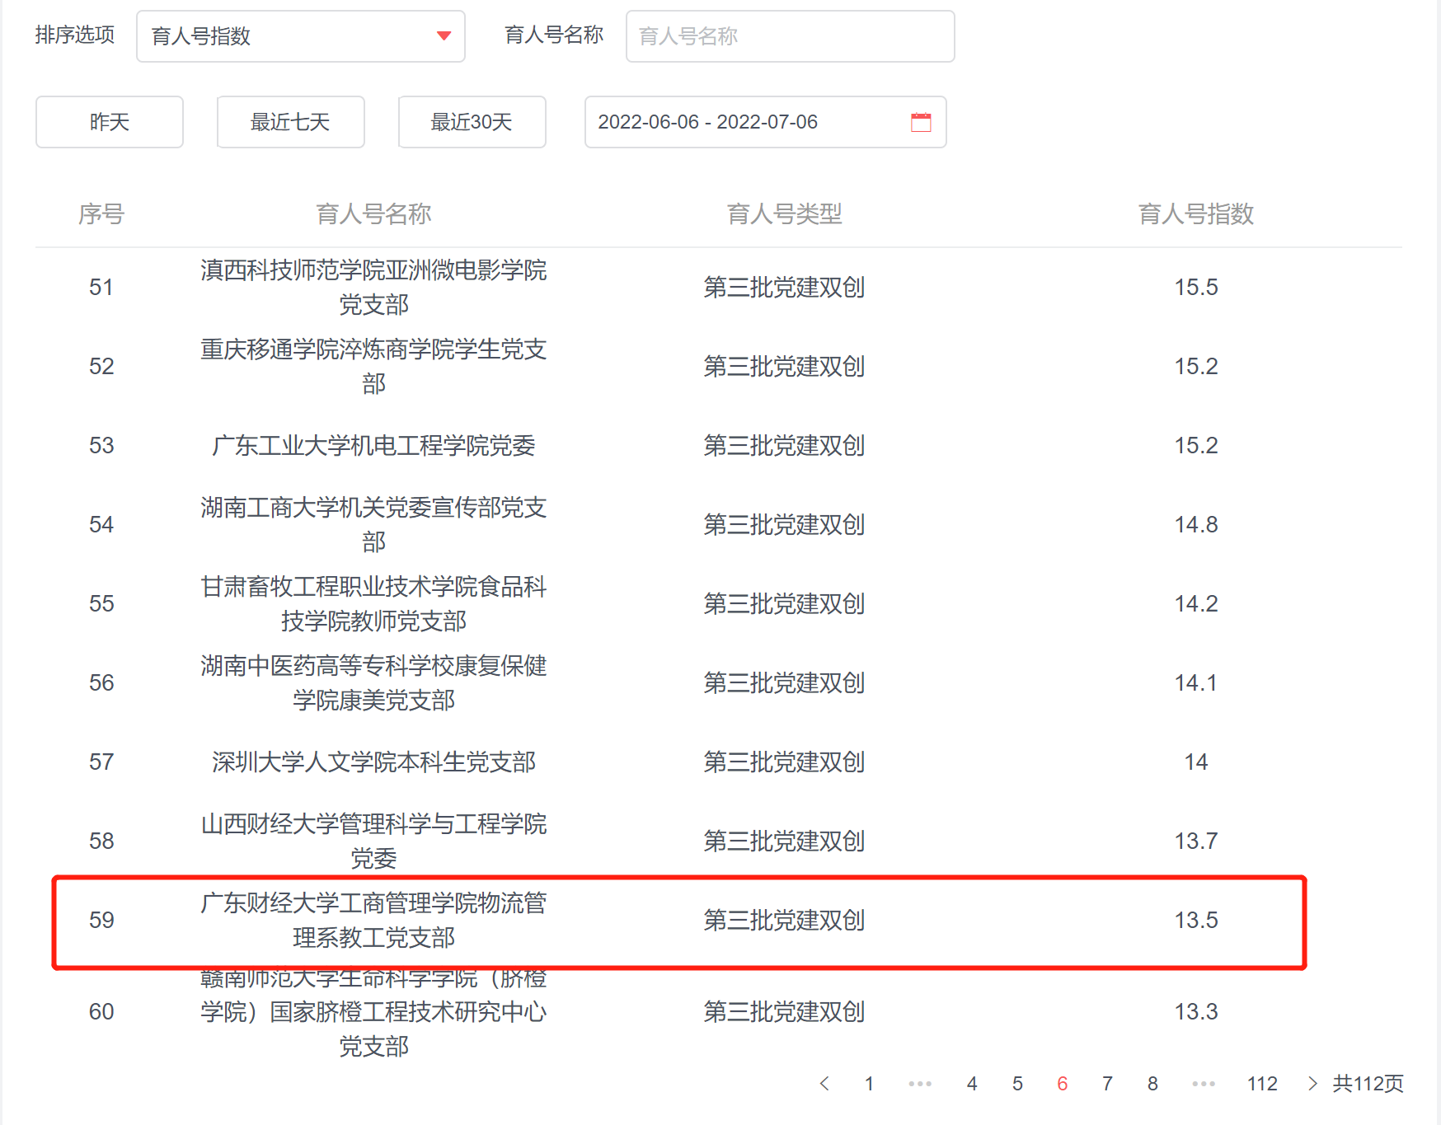1441x1125 pixels.
Task: Select the 最近七天 filter button
Action: click(291, 122)
